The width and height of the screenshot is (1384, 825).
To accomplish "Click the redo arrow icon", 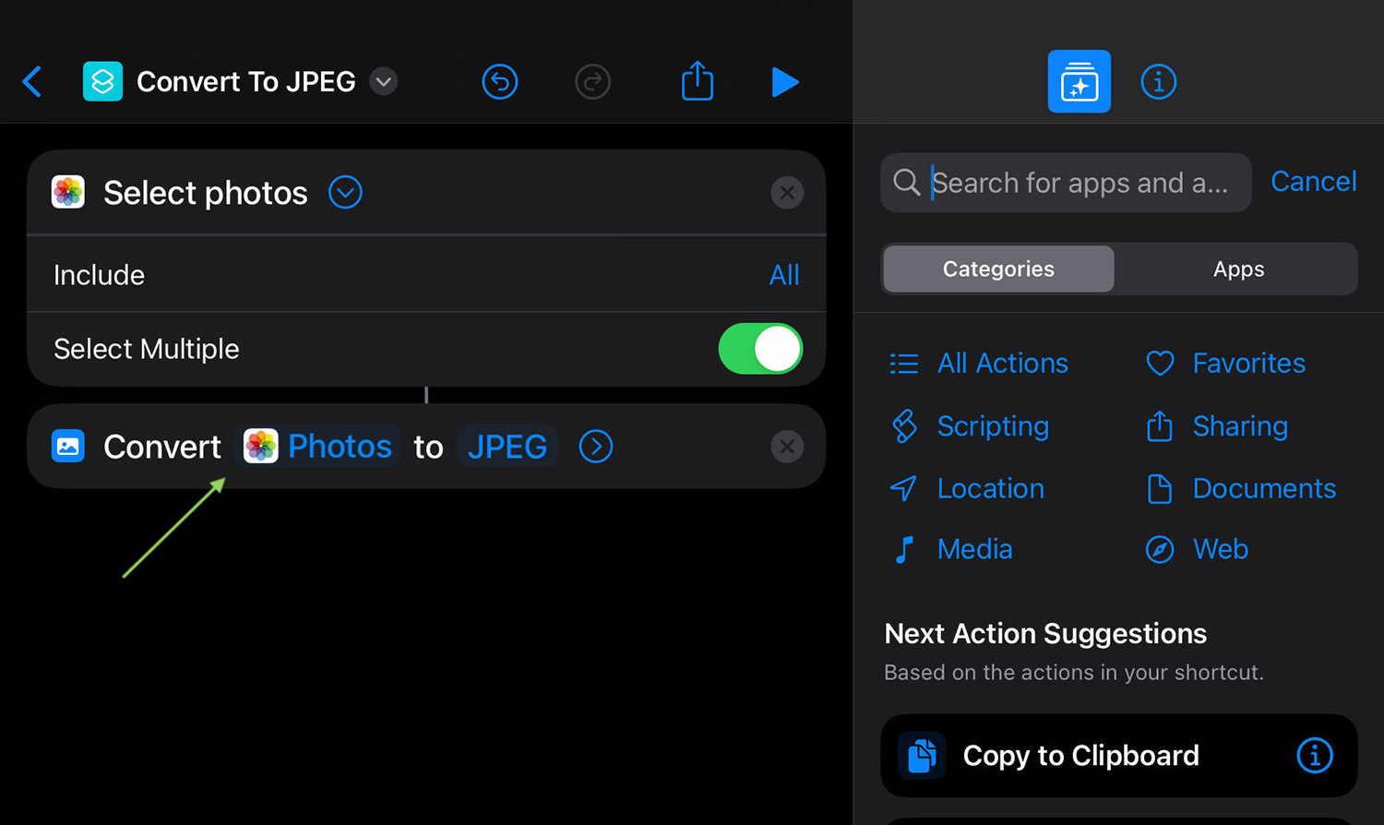I will (x=592, y=82).
